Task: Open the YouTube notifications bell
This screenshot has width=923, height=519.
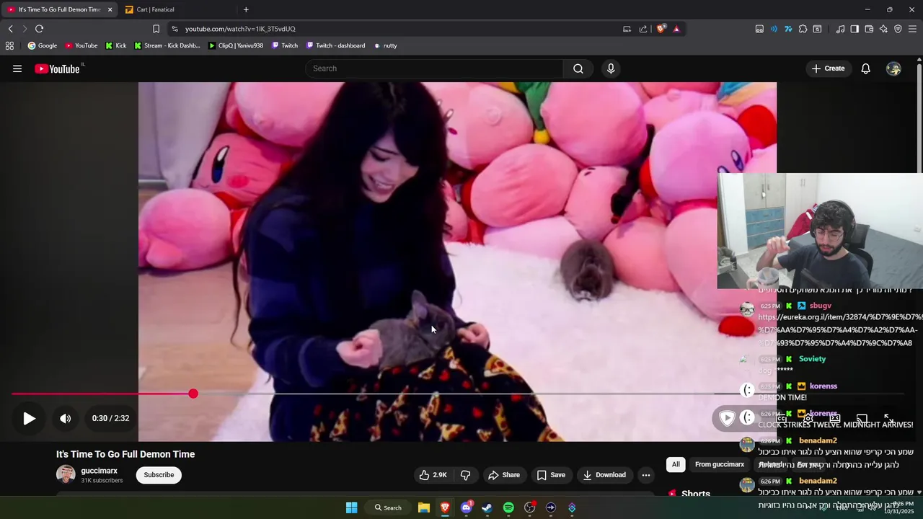Action: coord(865,68)
